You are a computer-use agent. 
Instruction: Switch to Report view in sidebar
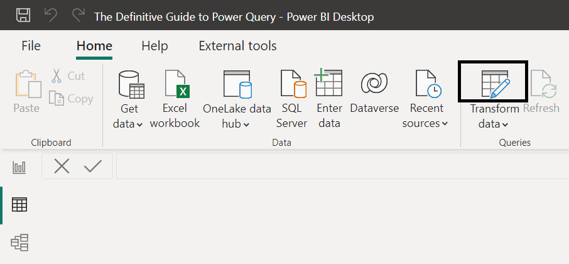(19, 167)
